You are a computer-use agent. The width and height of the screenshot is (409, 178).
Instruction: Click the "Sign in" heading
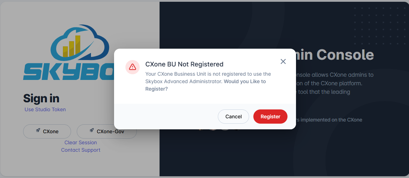coord(41,98)
